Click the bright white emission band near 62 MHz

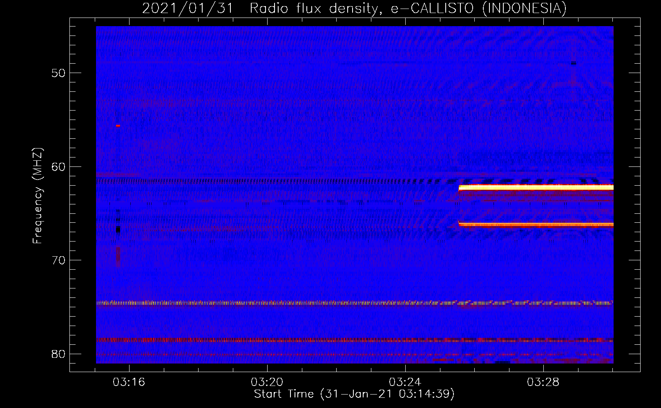point(536,188)
